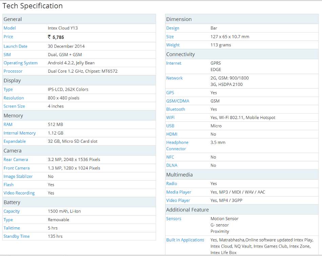Image resolution: width=322 pixels, height=256 pixels.
Task: Open the Image Stablizer link
Action: (x=18, y=177)
